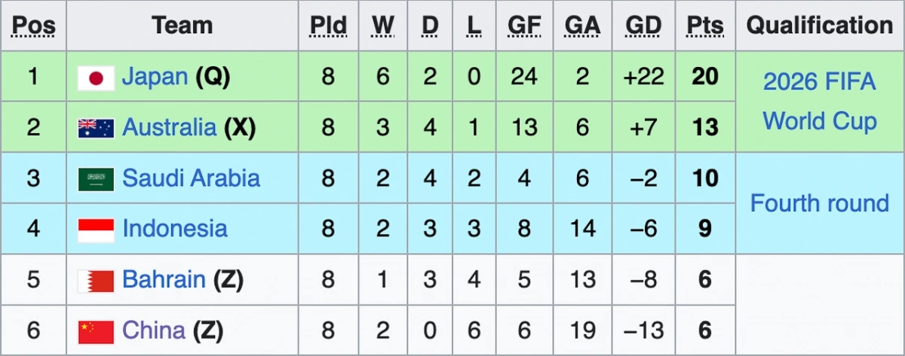The image size is (905, 356).
Task: Follow the 2026 FIFA World Cup link
Action: click(820, 102)
